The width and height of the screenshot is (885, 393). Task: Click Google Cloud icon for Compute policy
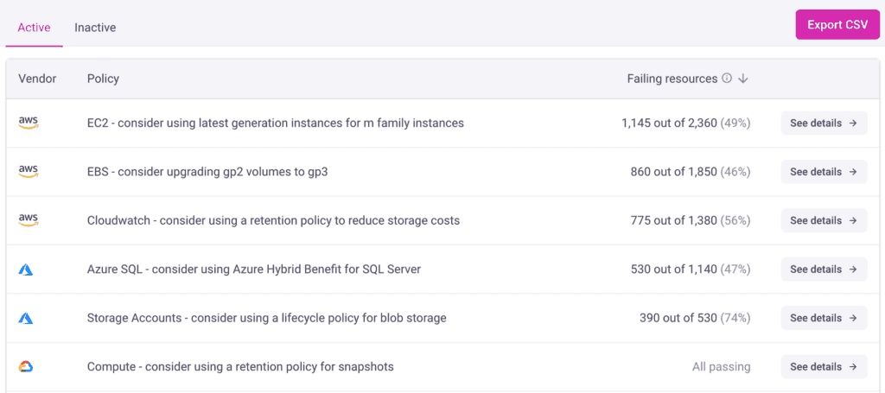(26, 367)
